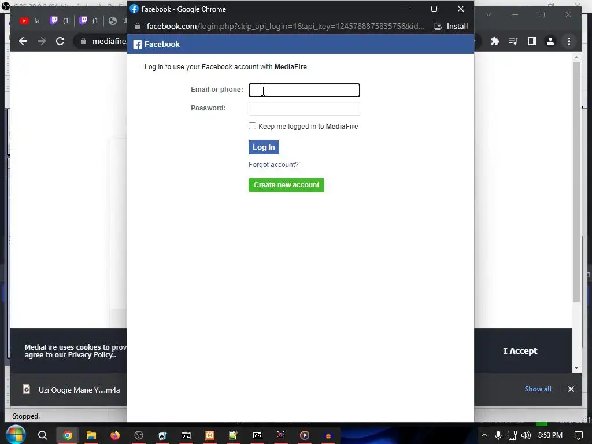
Task: Open the Extensions puzzle icon in Chrome
Action: (495, 41)
